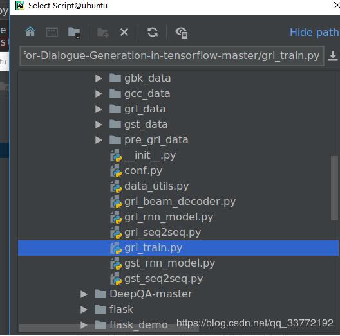Expand the gst_data folder

[x=99, y=125]
